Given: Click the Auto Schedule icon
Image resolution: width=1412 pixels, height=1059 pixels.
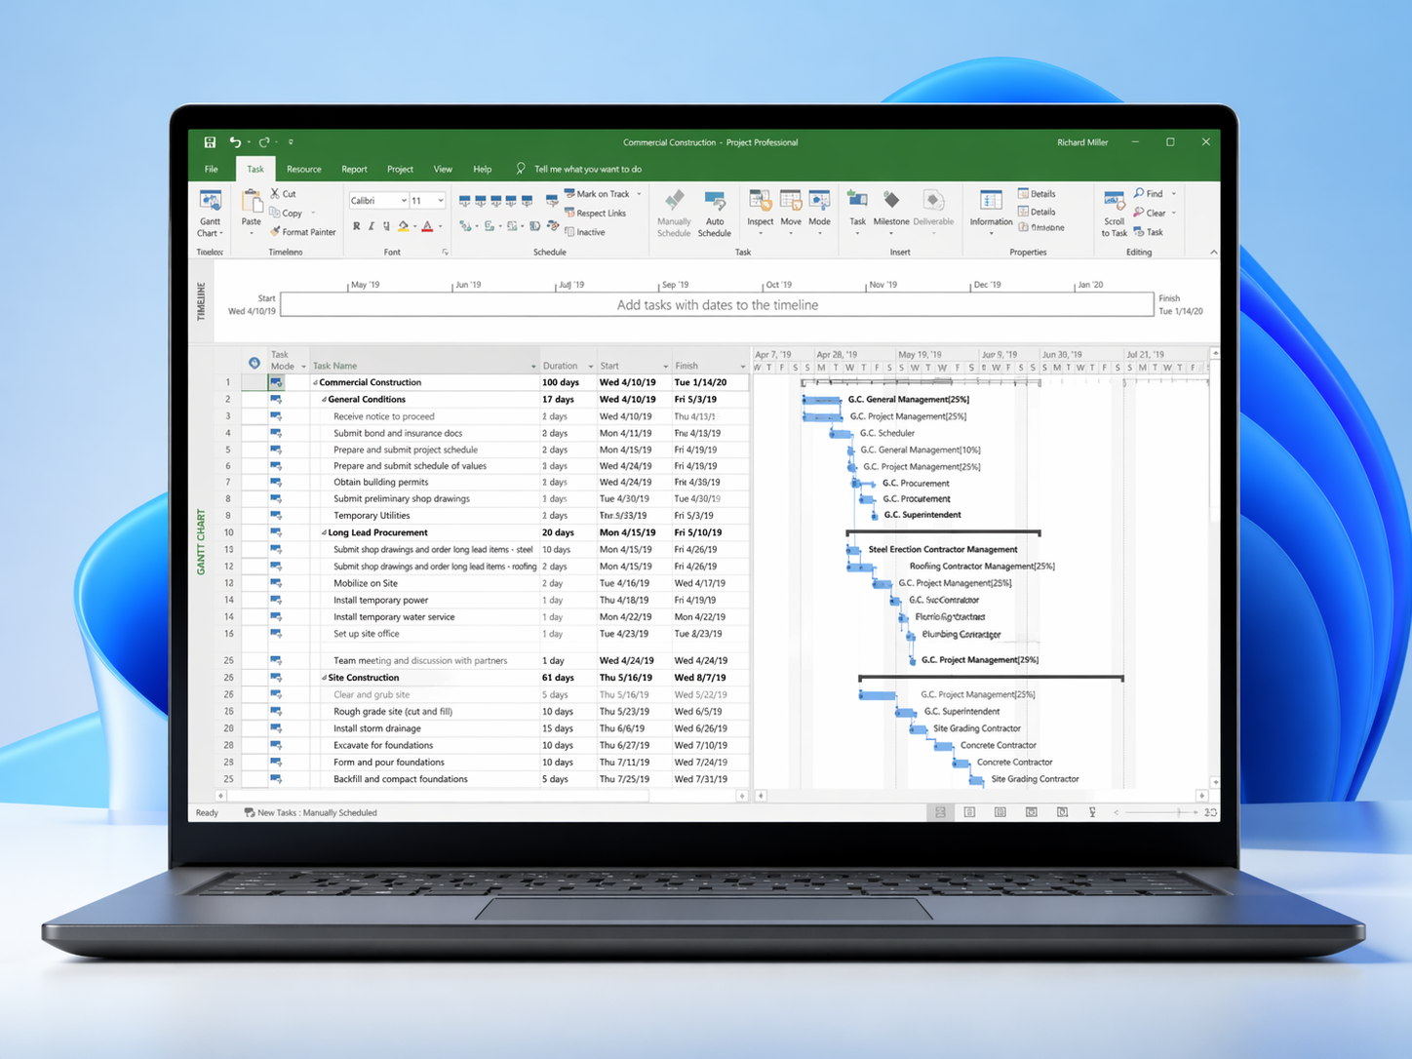Looking at the screenshot, I should coord(715,202).
